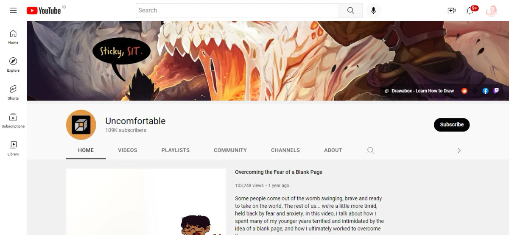Open the account avatar menu
The height and width of the screenshot is (235, 509).
[x=491, y=11]
